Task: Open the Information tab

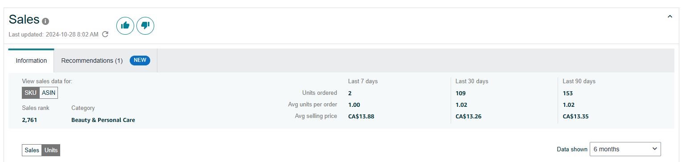Action: pyautogui.click(x=31, y=61)
